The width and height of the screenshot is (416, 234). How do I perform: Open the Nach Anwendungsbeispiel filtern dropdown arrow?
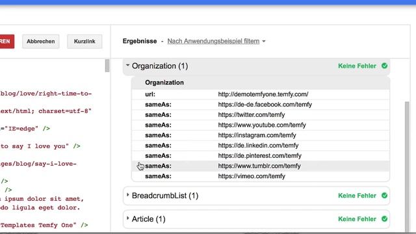click(x=264, y=42)
